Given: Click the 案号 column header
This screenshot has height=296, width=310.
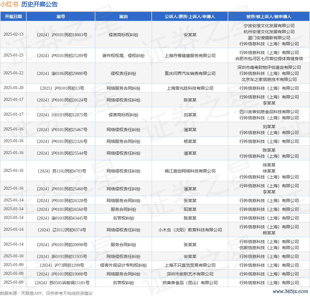Looking at the screenshot, I should tap(61, 17).
